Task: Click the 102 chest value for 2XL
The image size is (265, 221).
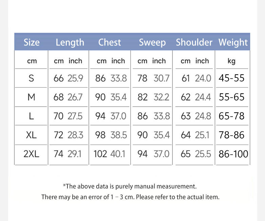Action: [100, 154]
